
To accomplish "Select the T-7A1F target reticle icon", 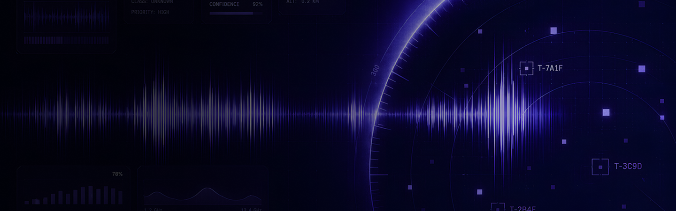I will click(x=526, y=68).
